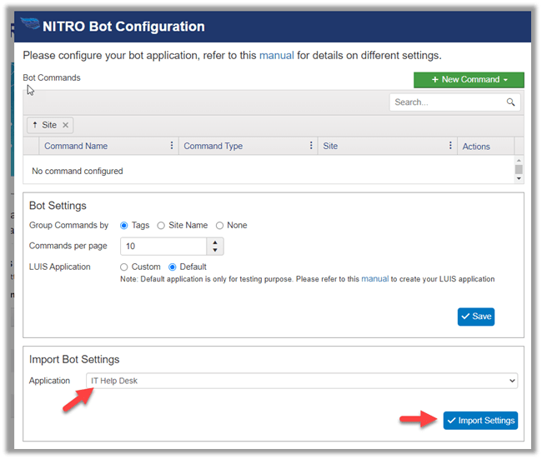This screenshot has width=542, height=459.
Task: Open the New Command dropdown
Action: [469, 80]
